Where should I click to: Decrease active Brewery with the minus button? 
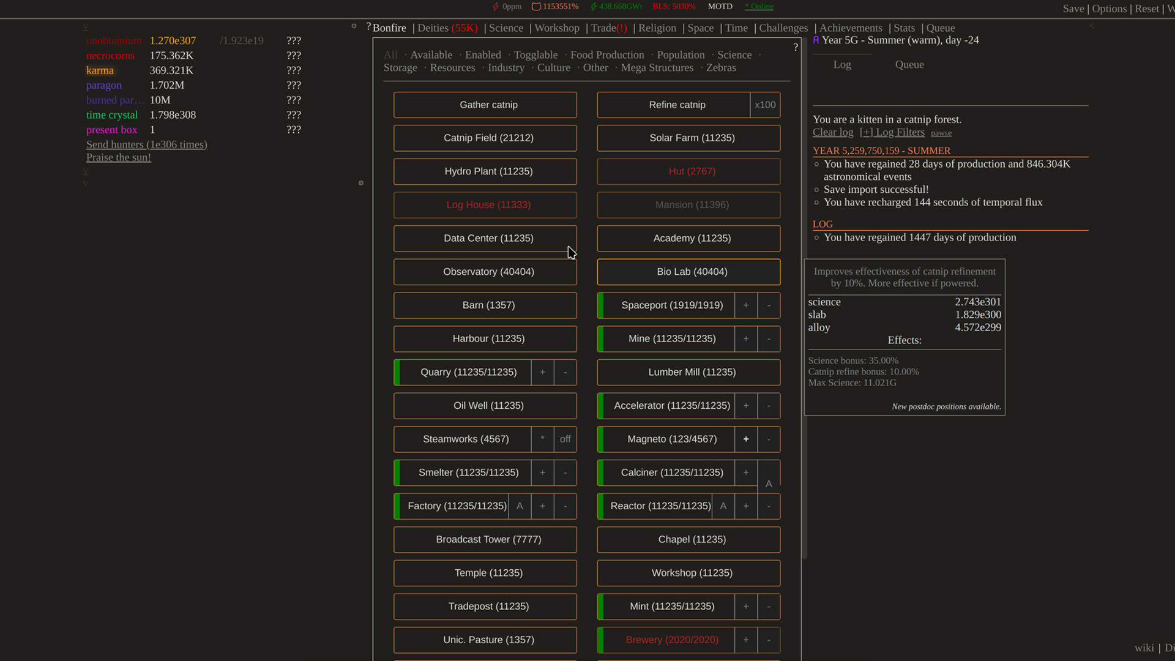pos(769,640)
